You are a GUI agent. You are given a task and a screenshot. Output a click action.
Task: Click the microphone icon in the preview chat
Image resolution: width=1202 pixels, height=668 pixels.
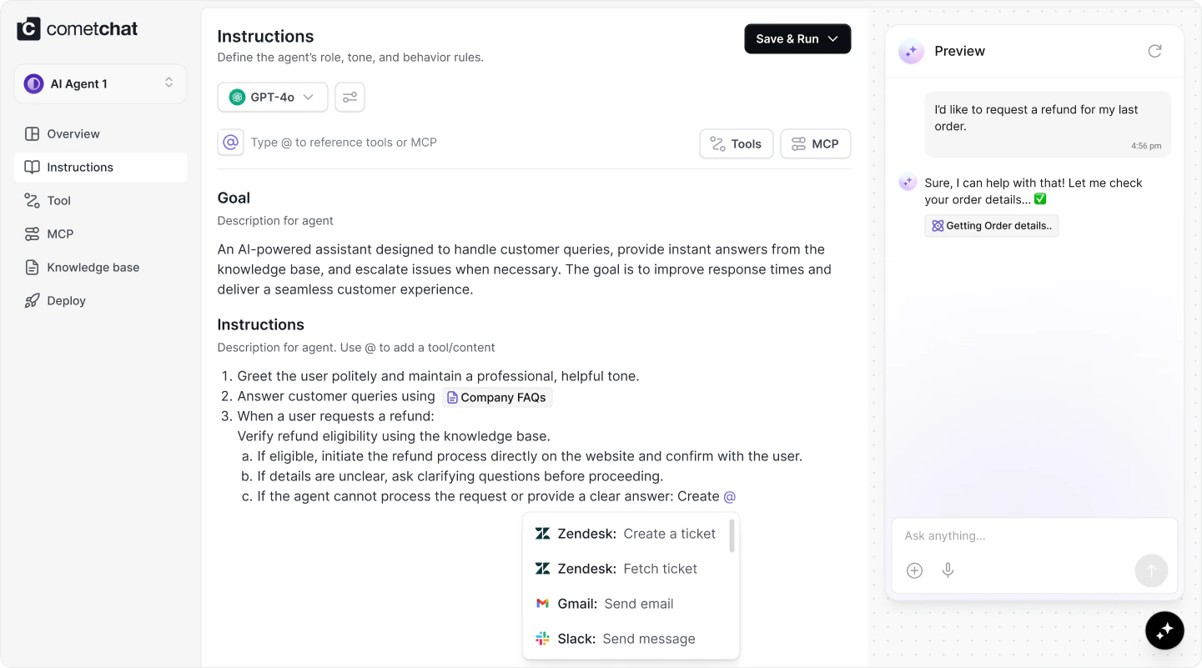[x=948, y=570]
